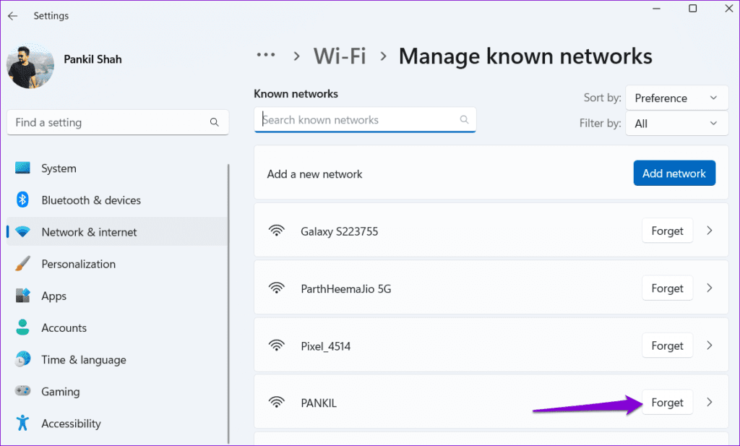Minimize the Settings window
The image size is (740, 446).
coord(656,9)
